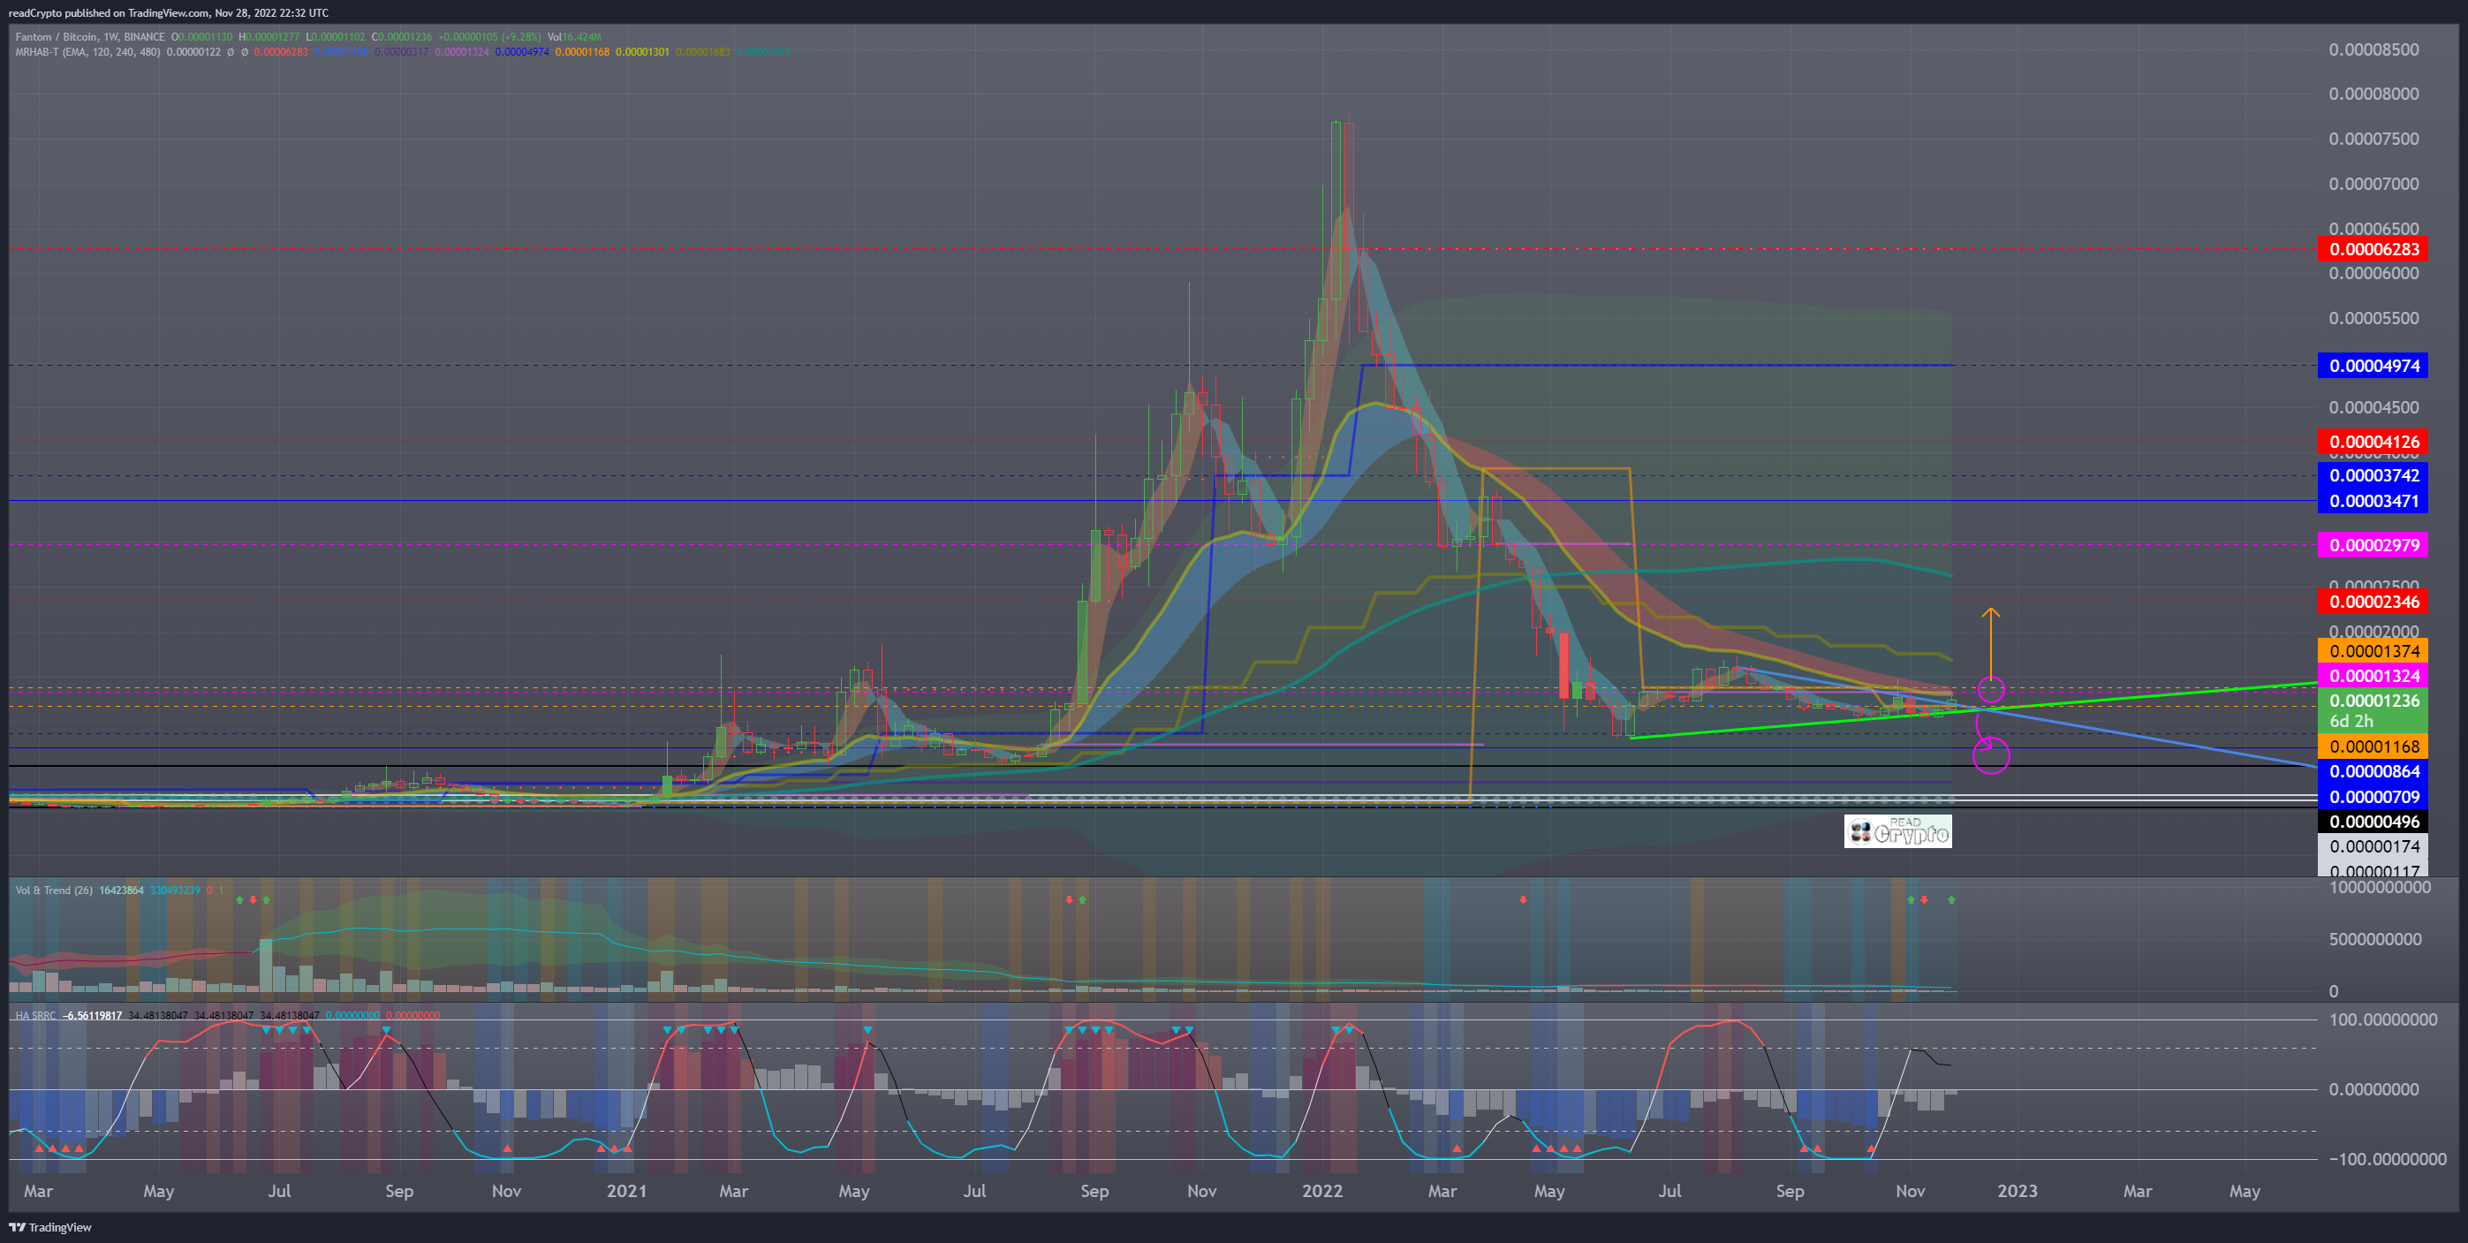Click the 0.00005500 price scale tick
The image size is (2468, 1243).
pos(2373,318)
